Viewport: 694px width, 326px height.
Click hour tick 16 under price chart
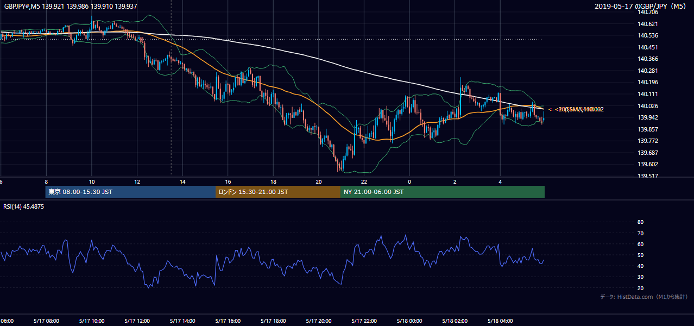point(228,181)
